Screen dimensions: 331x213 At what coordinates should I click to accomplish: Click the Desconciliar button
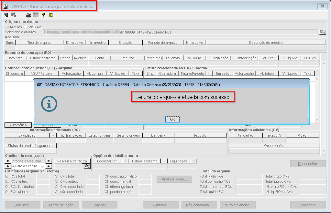point(308,164)
